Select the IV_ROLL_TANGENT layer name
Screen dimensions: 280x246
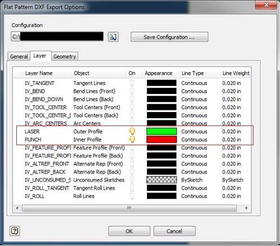click(x=47, y=188)
